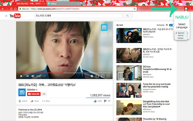Viewport: 193px width, 121px height.
Task: Click the video play button
Action: pyautogui.click(x=21, y=76)
